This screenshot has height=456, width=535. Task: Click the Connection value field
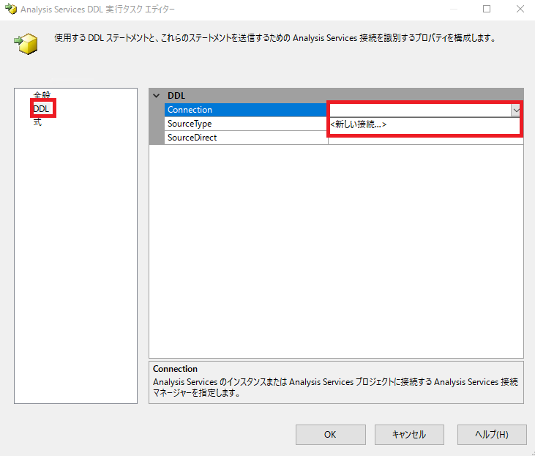(419, 111)
